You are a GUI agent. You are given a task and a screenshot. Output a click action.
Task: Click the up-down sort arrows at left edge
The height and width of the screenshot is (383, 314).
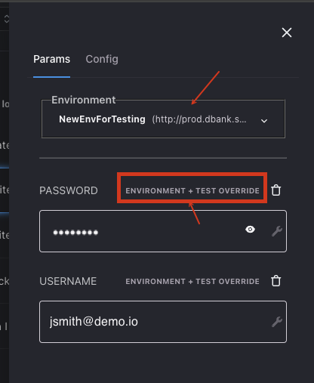[x=7, y=19]
